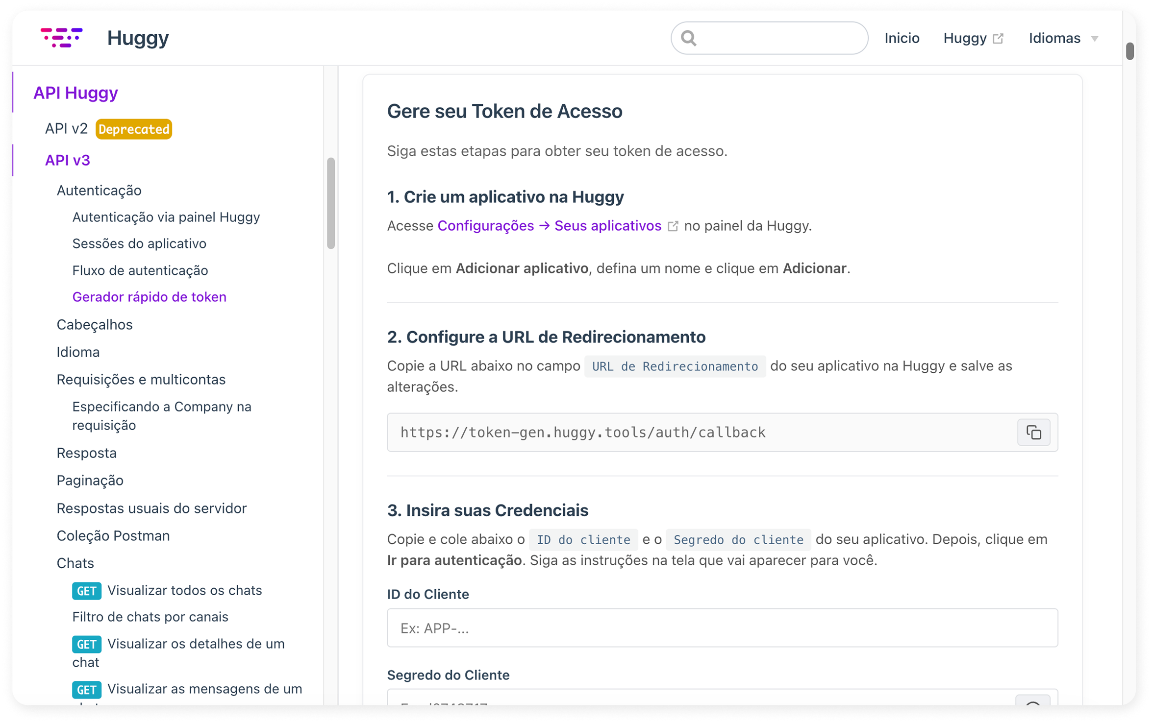
Task: Open the Idioma sidebar item
Action: point(78,352)
